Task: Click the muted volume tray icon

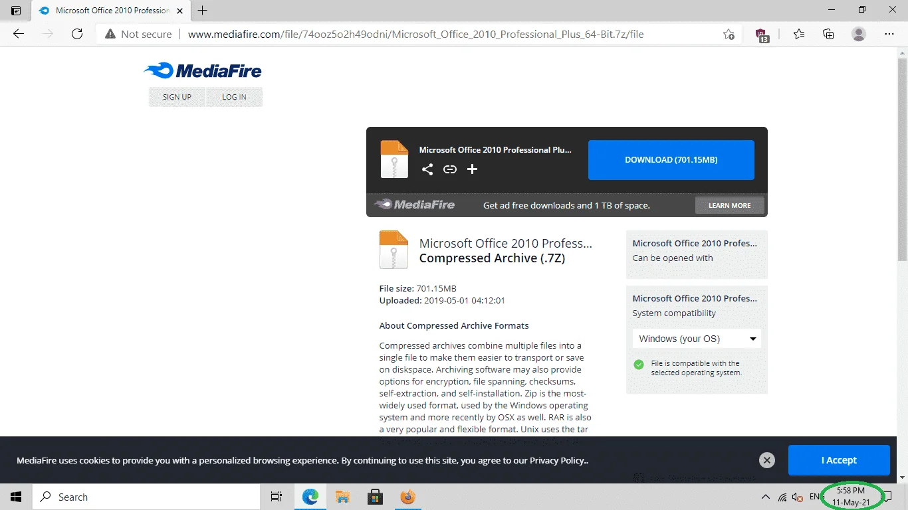Action: (x=798, y=497)
